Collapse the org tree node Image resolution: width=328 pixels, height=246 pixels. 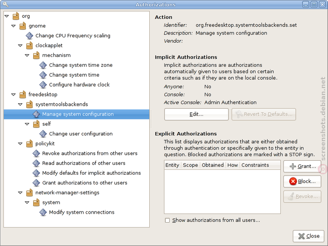tap(7, 16)
